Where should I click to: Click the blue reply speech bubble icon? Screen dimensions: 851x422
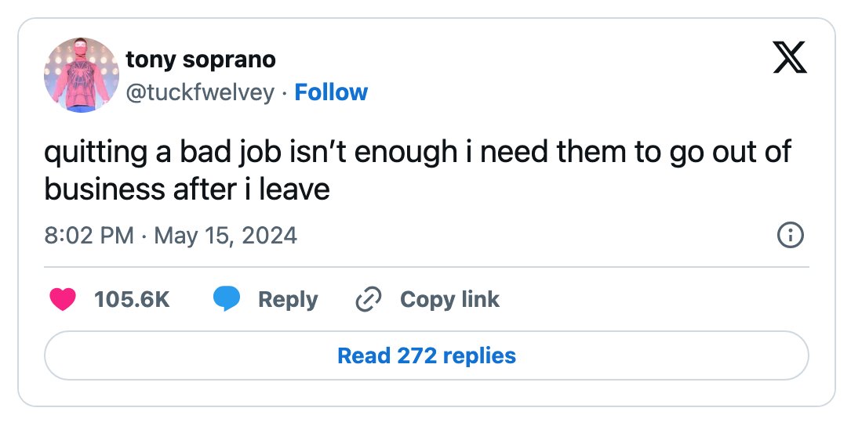click(x=227, y=300)
